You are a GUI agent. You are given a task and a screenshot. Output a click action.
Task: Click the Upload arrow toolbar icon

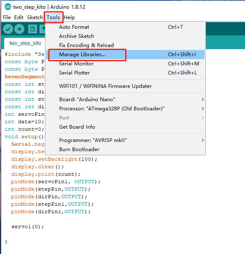coord(19,29)
